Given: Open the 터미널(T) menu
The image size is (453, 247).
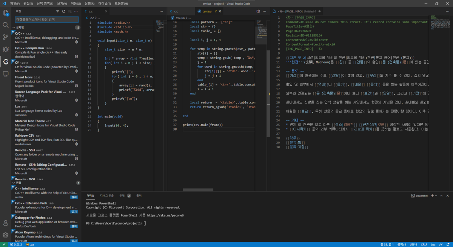Looking at the screenshot, I should 105,3.
